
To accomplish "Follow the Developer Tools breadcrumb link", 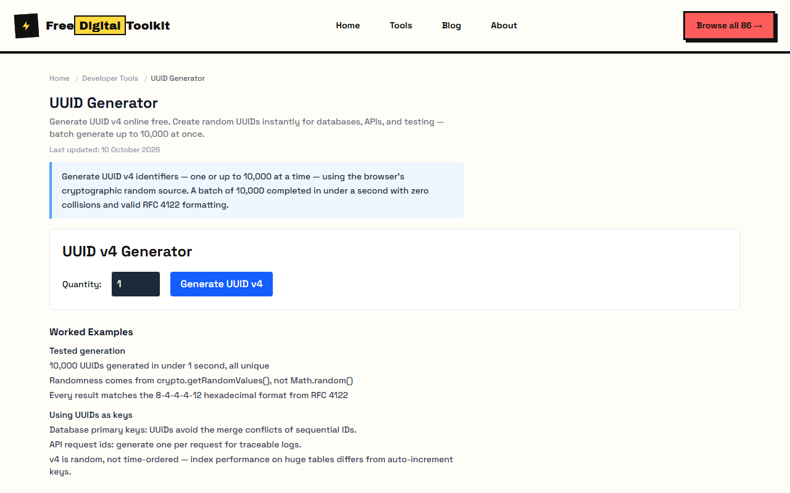I will [x=110, y=78].
